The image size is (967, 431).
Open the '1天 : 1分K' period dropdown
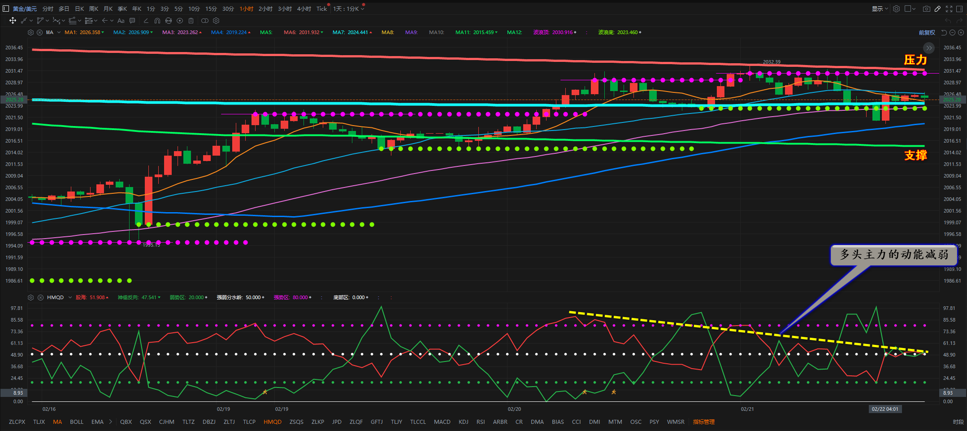click(x=348, y=9)
